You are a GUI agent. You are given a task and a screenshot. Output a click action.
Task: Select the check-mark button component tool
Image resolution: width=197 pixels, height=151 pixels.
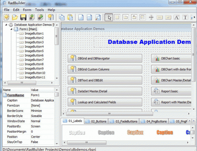(168, 17)
